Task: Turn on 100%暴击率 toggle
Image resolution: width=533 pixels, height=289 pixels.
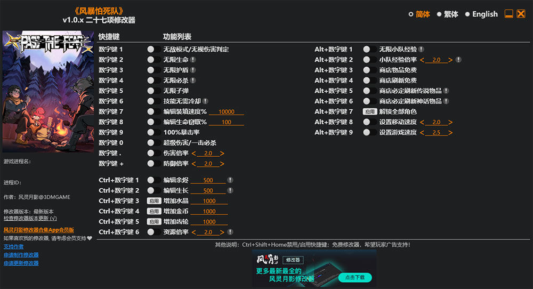Action: pos(154,132)
